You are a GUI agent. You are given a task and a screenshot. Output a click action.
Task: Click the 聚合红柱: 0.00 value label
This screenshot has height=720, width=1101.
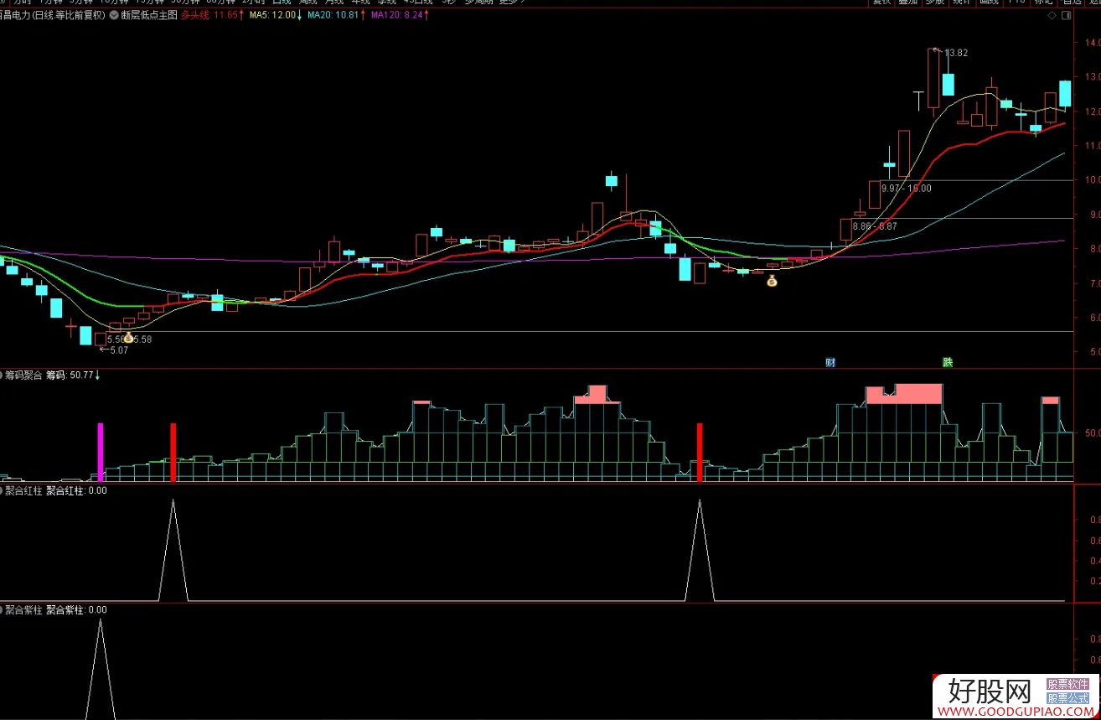coord(76,490)
